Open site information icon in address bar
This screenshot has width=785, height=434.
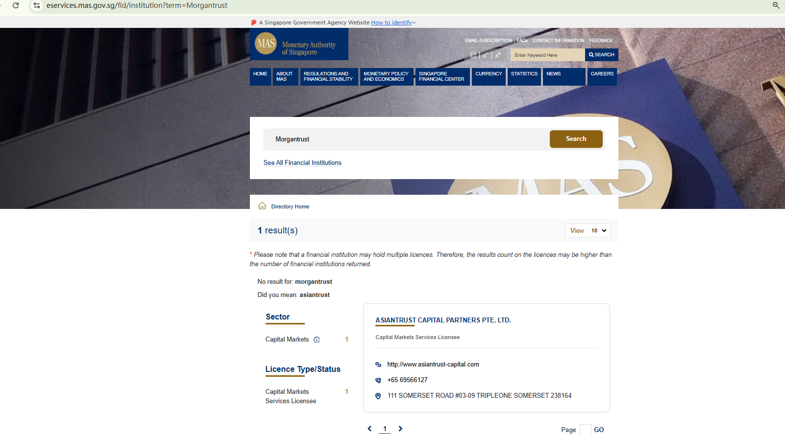click(37, 5)
